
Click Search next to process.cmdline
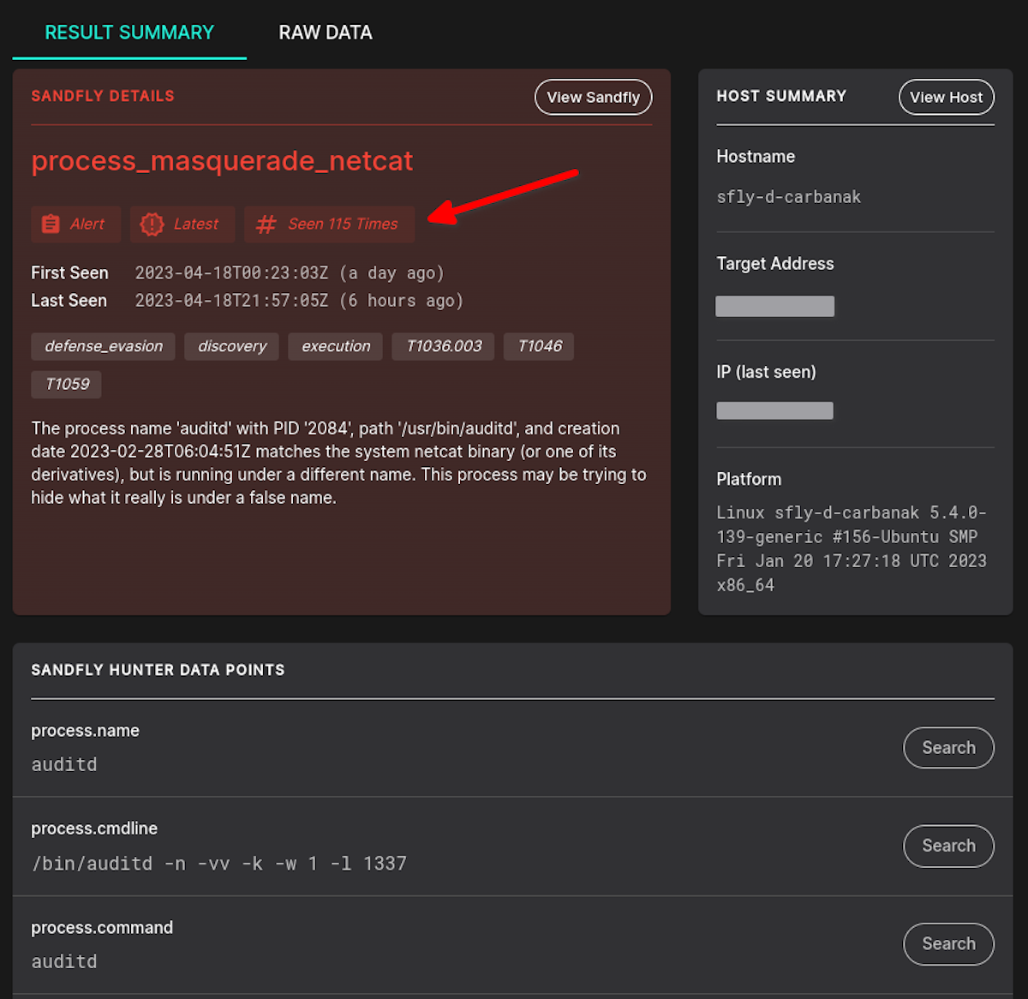pos(949,846)
